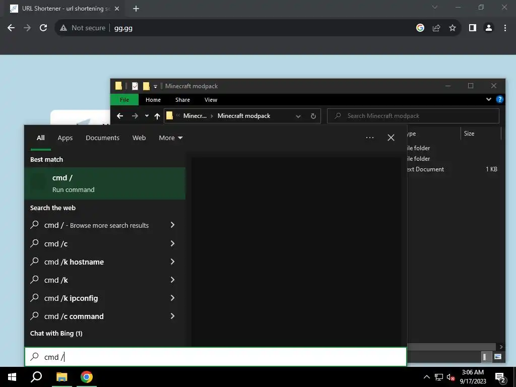Expand the More filter dropdown
This screenshot has width=516, height=387.
point(170,138)
